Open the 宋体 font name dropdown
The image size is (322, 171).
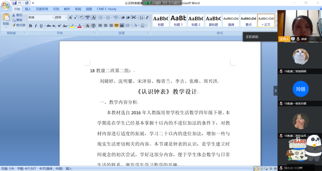point(53,17)
